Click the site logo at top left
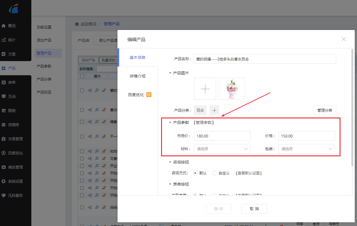Viewport: 357px width, 226px height. point(14,8)
